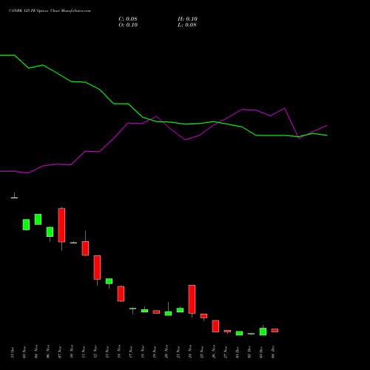Click the '12 Nov' date axis label

[x=95, y=352]
